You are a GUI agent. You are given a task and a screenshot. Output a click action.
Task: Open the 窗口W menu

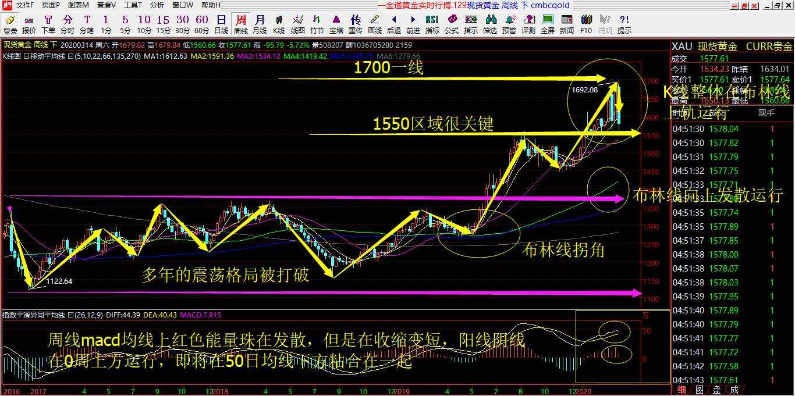point(183,5)
